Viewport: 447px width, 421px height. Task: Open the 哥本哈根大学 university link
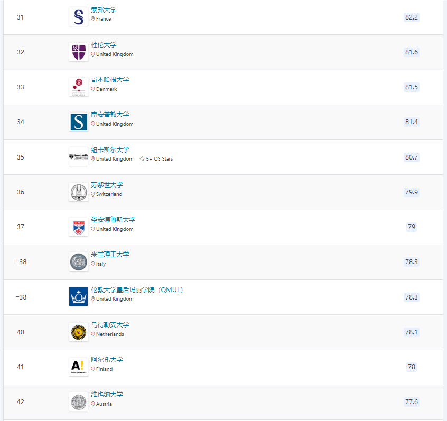(x=110, y=80)
